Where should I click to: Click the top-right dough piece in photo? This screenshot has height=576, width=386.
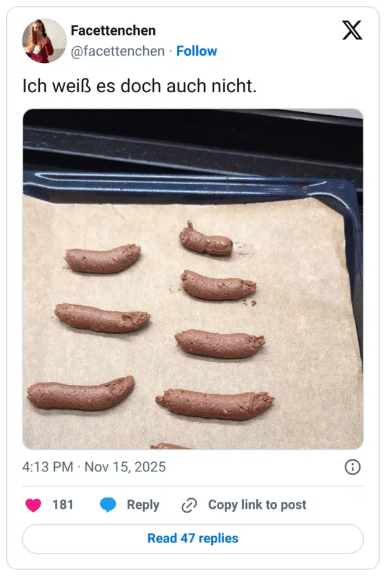point(206,241)
